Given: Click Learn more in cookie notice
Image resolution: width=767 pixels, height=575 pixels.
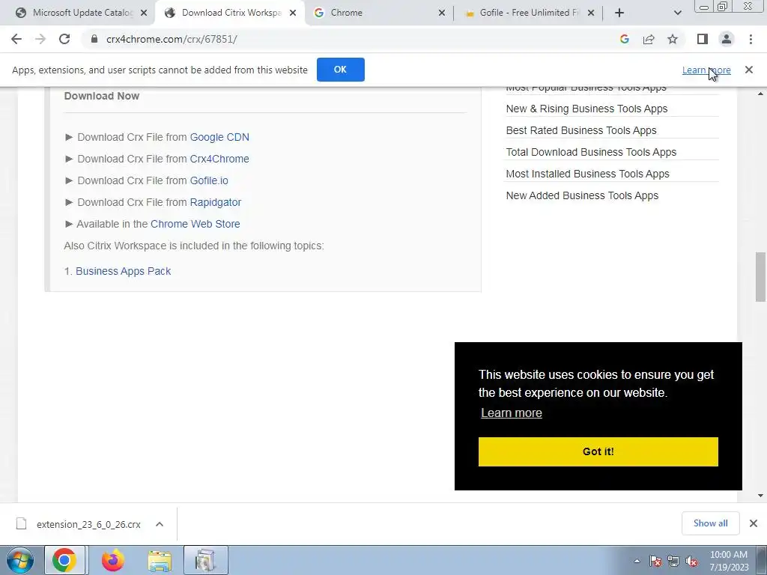Looking at the screenshot, I should [511, 413].
